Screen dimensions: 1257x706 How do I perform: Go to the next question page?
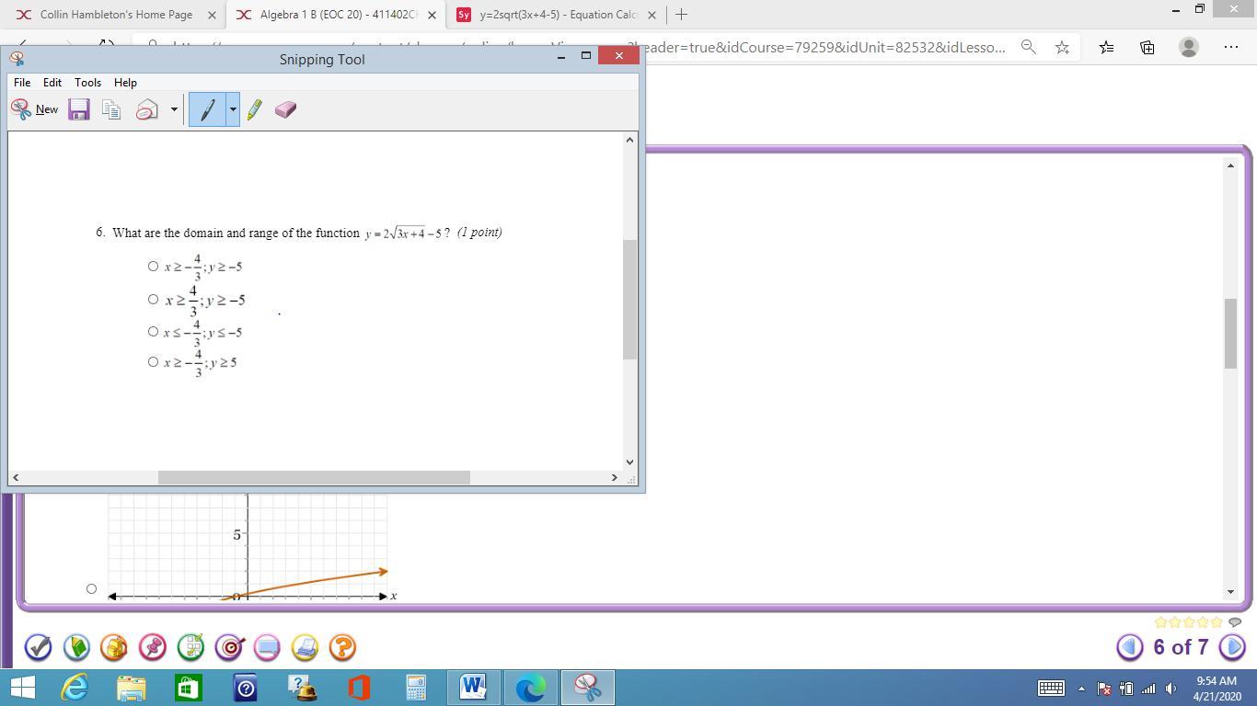point(1232,647)
